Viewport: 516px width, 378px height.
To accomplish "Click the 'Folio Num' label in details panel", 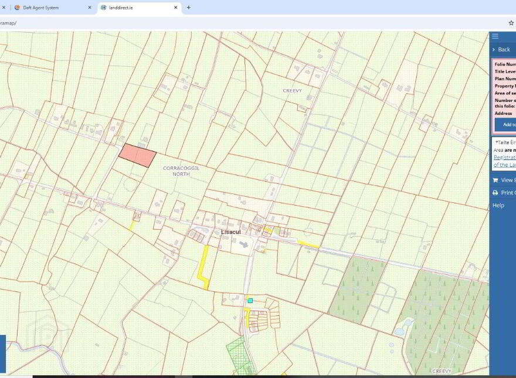I will [x=505, y=64].
